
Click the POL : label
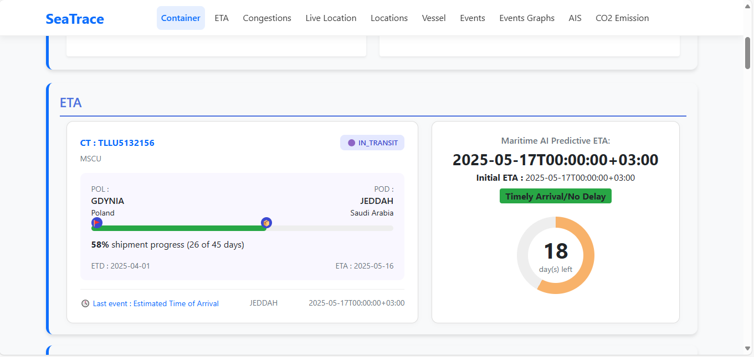100,189
